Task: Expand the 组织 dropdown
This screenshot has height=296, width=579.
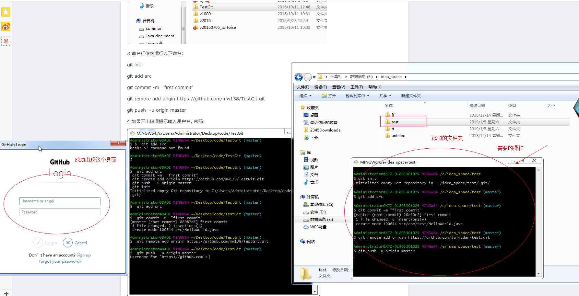Action: pyautogui.click(x=305, y=96)
